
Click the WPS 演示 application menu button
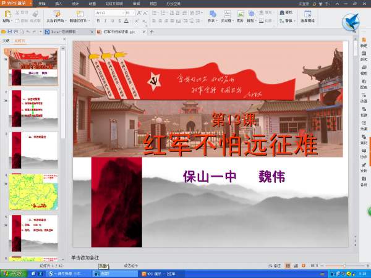tap(15, 3)
